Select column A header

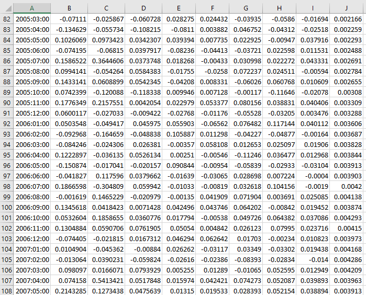point(32,8)
